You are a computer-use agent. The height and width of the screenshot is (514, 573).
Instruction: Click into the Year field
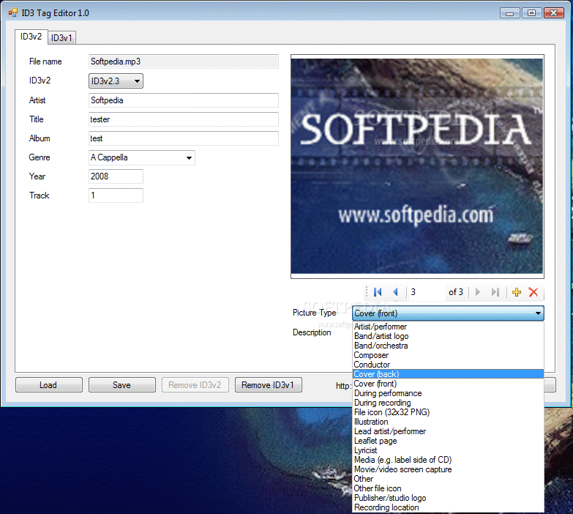coord(116,176)
